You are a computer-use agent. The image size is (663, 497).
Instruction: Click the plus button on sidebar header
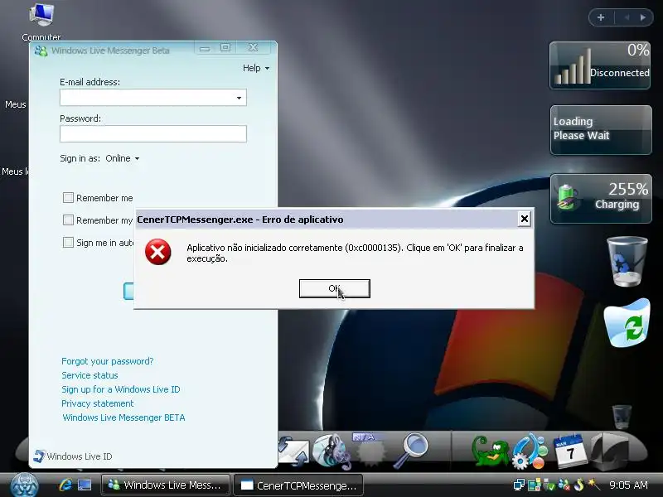(601, 17)
